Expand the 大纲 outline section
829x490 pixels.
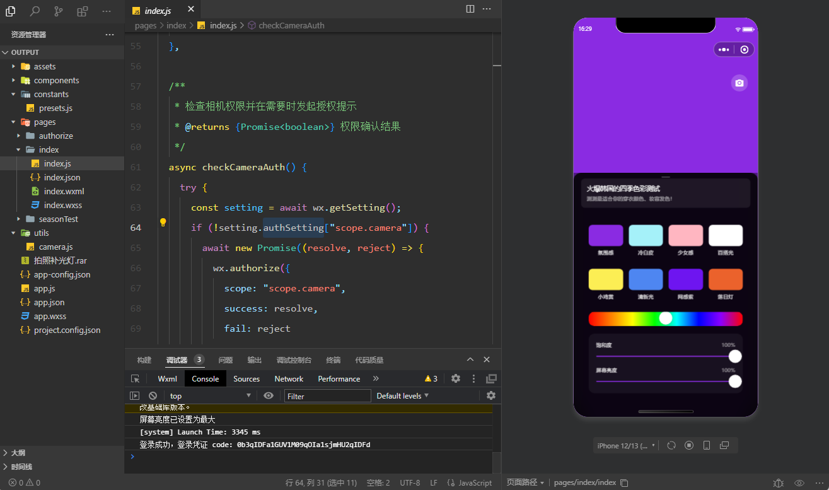click(62, 453)
